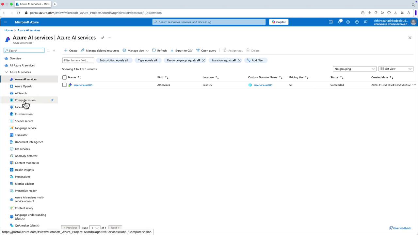Image resolution: width=418 pixels, height=235 pixels.
Task: Collapse the Azure AI services tree group
Action: point(6,72)
